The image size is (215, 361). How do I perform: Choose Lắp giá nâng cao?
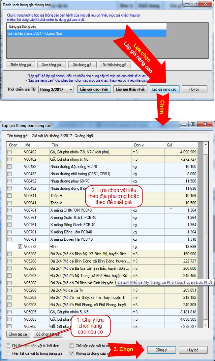164,89
